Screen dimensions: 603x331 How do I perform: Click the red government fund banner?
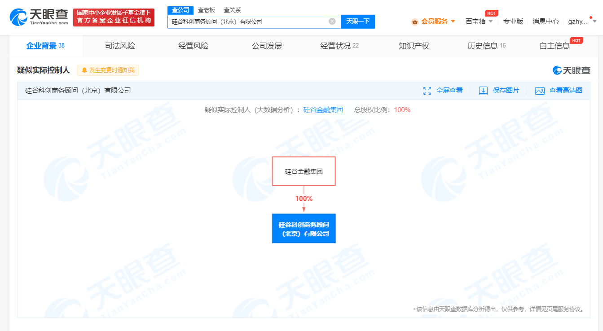tap(114, 17)
